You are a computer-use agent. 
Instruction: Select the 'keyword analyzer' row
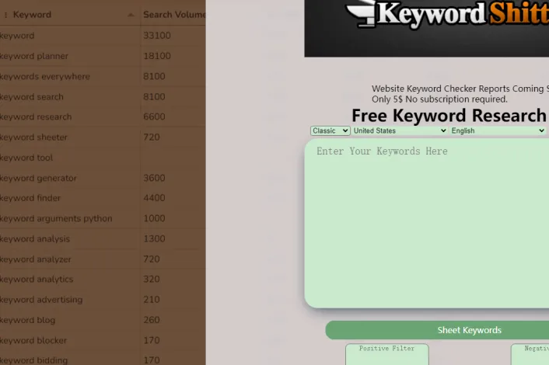click(x=103, y=259)
